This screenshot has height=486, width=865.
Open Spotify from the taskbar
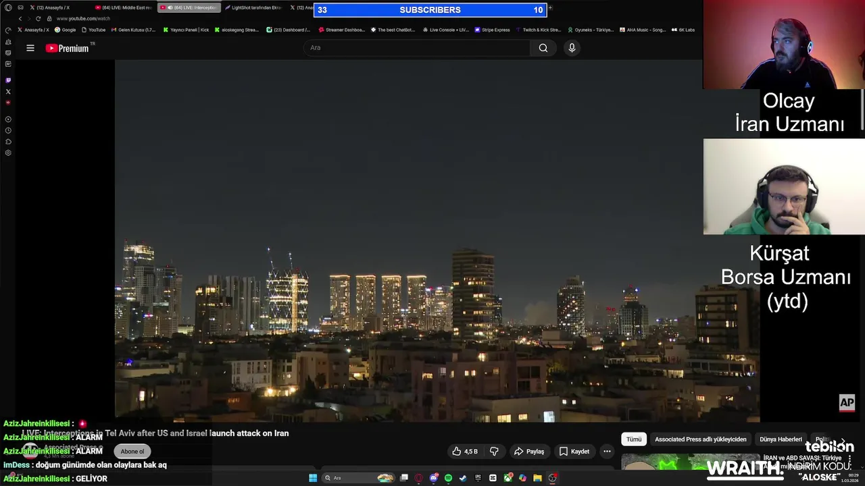(448, 478)
